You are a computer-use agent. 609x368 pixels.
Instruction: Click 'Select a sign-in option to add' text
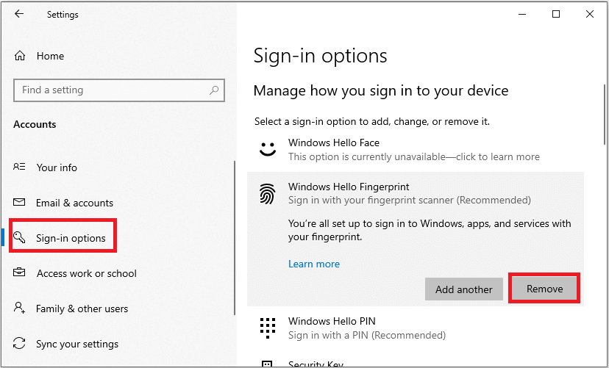click(x=372, y=122)
